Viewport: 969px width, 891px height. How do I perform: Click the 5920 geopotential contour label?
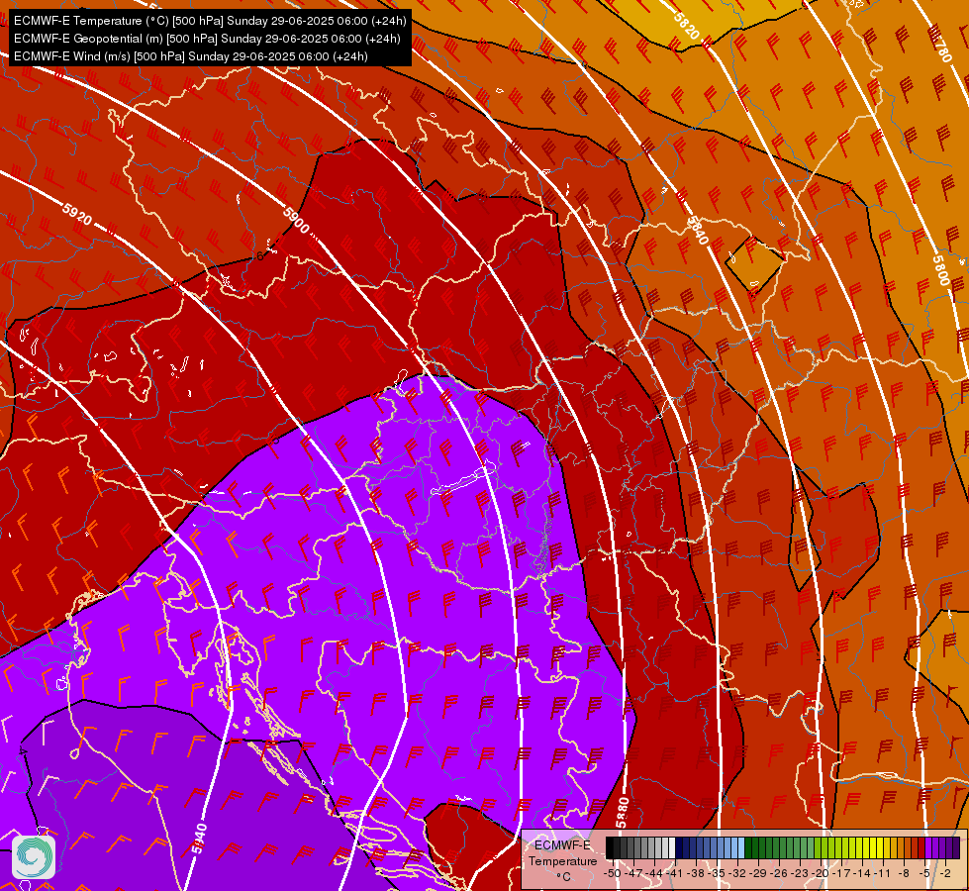[76, 215]
